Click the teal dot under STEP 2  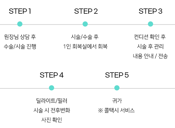point(85,24)
